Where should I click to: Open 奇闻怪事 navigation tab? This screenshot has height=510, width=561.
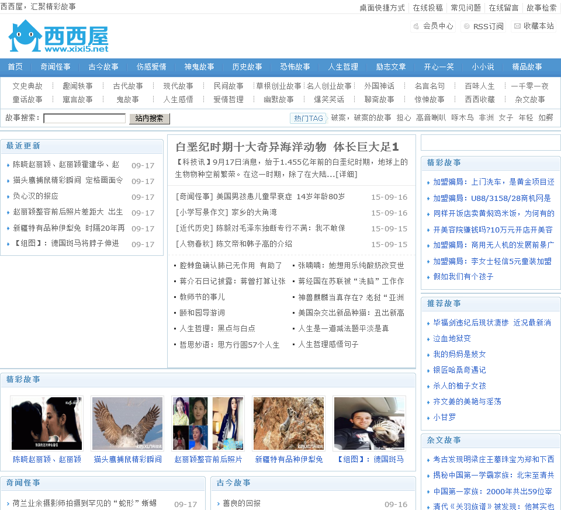coord(56,67)
